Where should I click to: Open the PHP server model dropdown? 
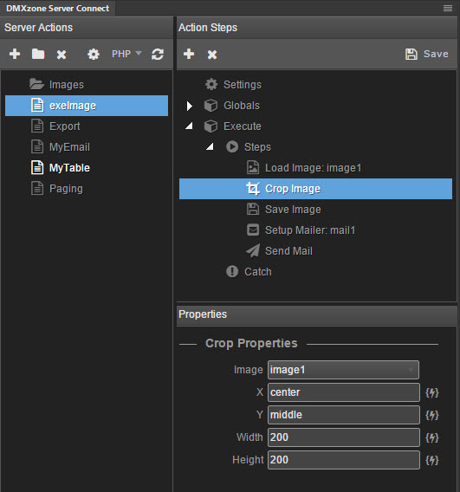(x=126, y=54)
